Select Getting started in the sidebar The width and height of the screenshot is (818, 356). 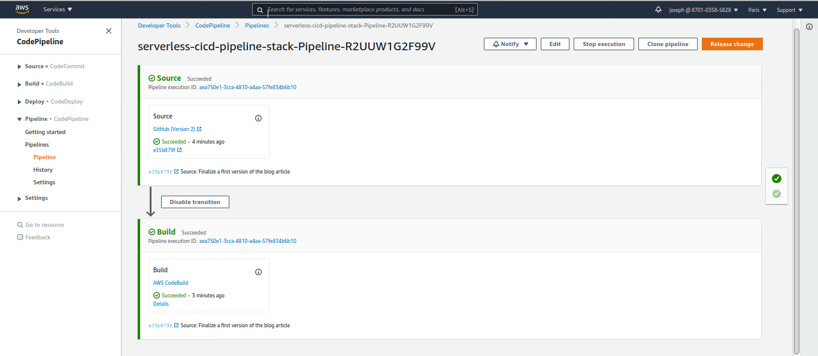pyautogui.click(x=46, y=132)
